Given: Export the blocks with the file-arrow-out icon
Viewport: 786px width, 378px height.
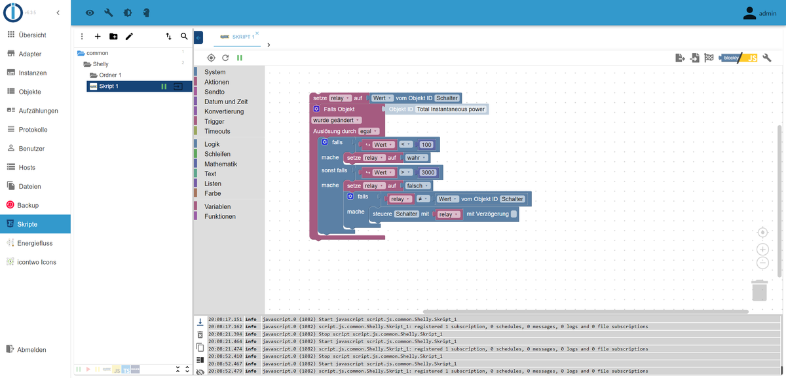Looking at the screenshot, I should [x=680, y=58].
